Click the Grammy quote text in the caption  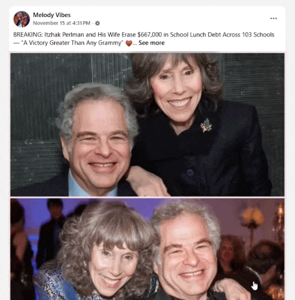pos(72,43)
